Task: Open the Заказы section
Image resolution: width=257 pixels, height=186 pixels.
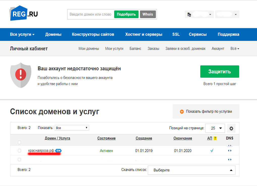Action: tap(153, 49)
